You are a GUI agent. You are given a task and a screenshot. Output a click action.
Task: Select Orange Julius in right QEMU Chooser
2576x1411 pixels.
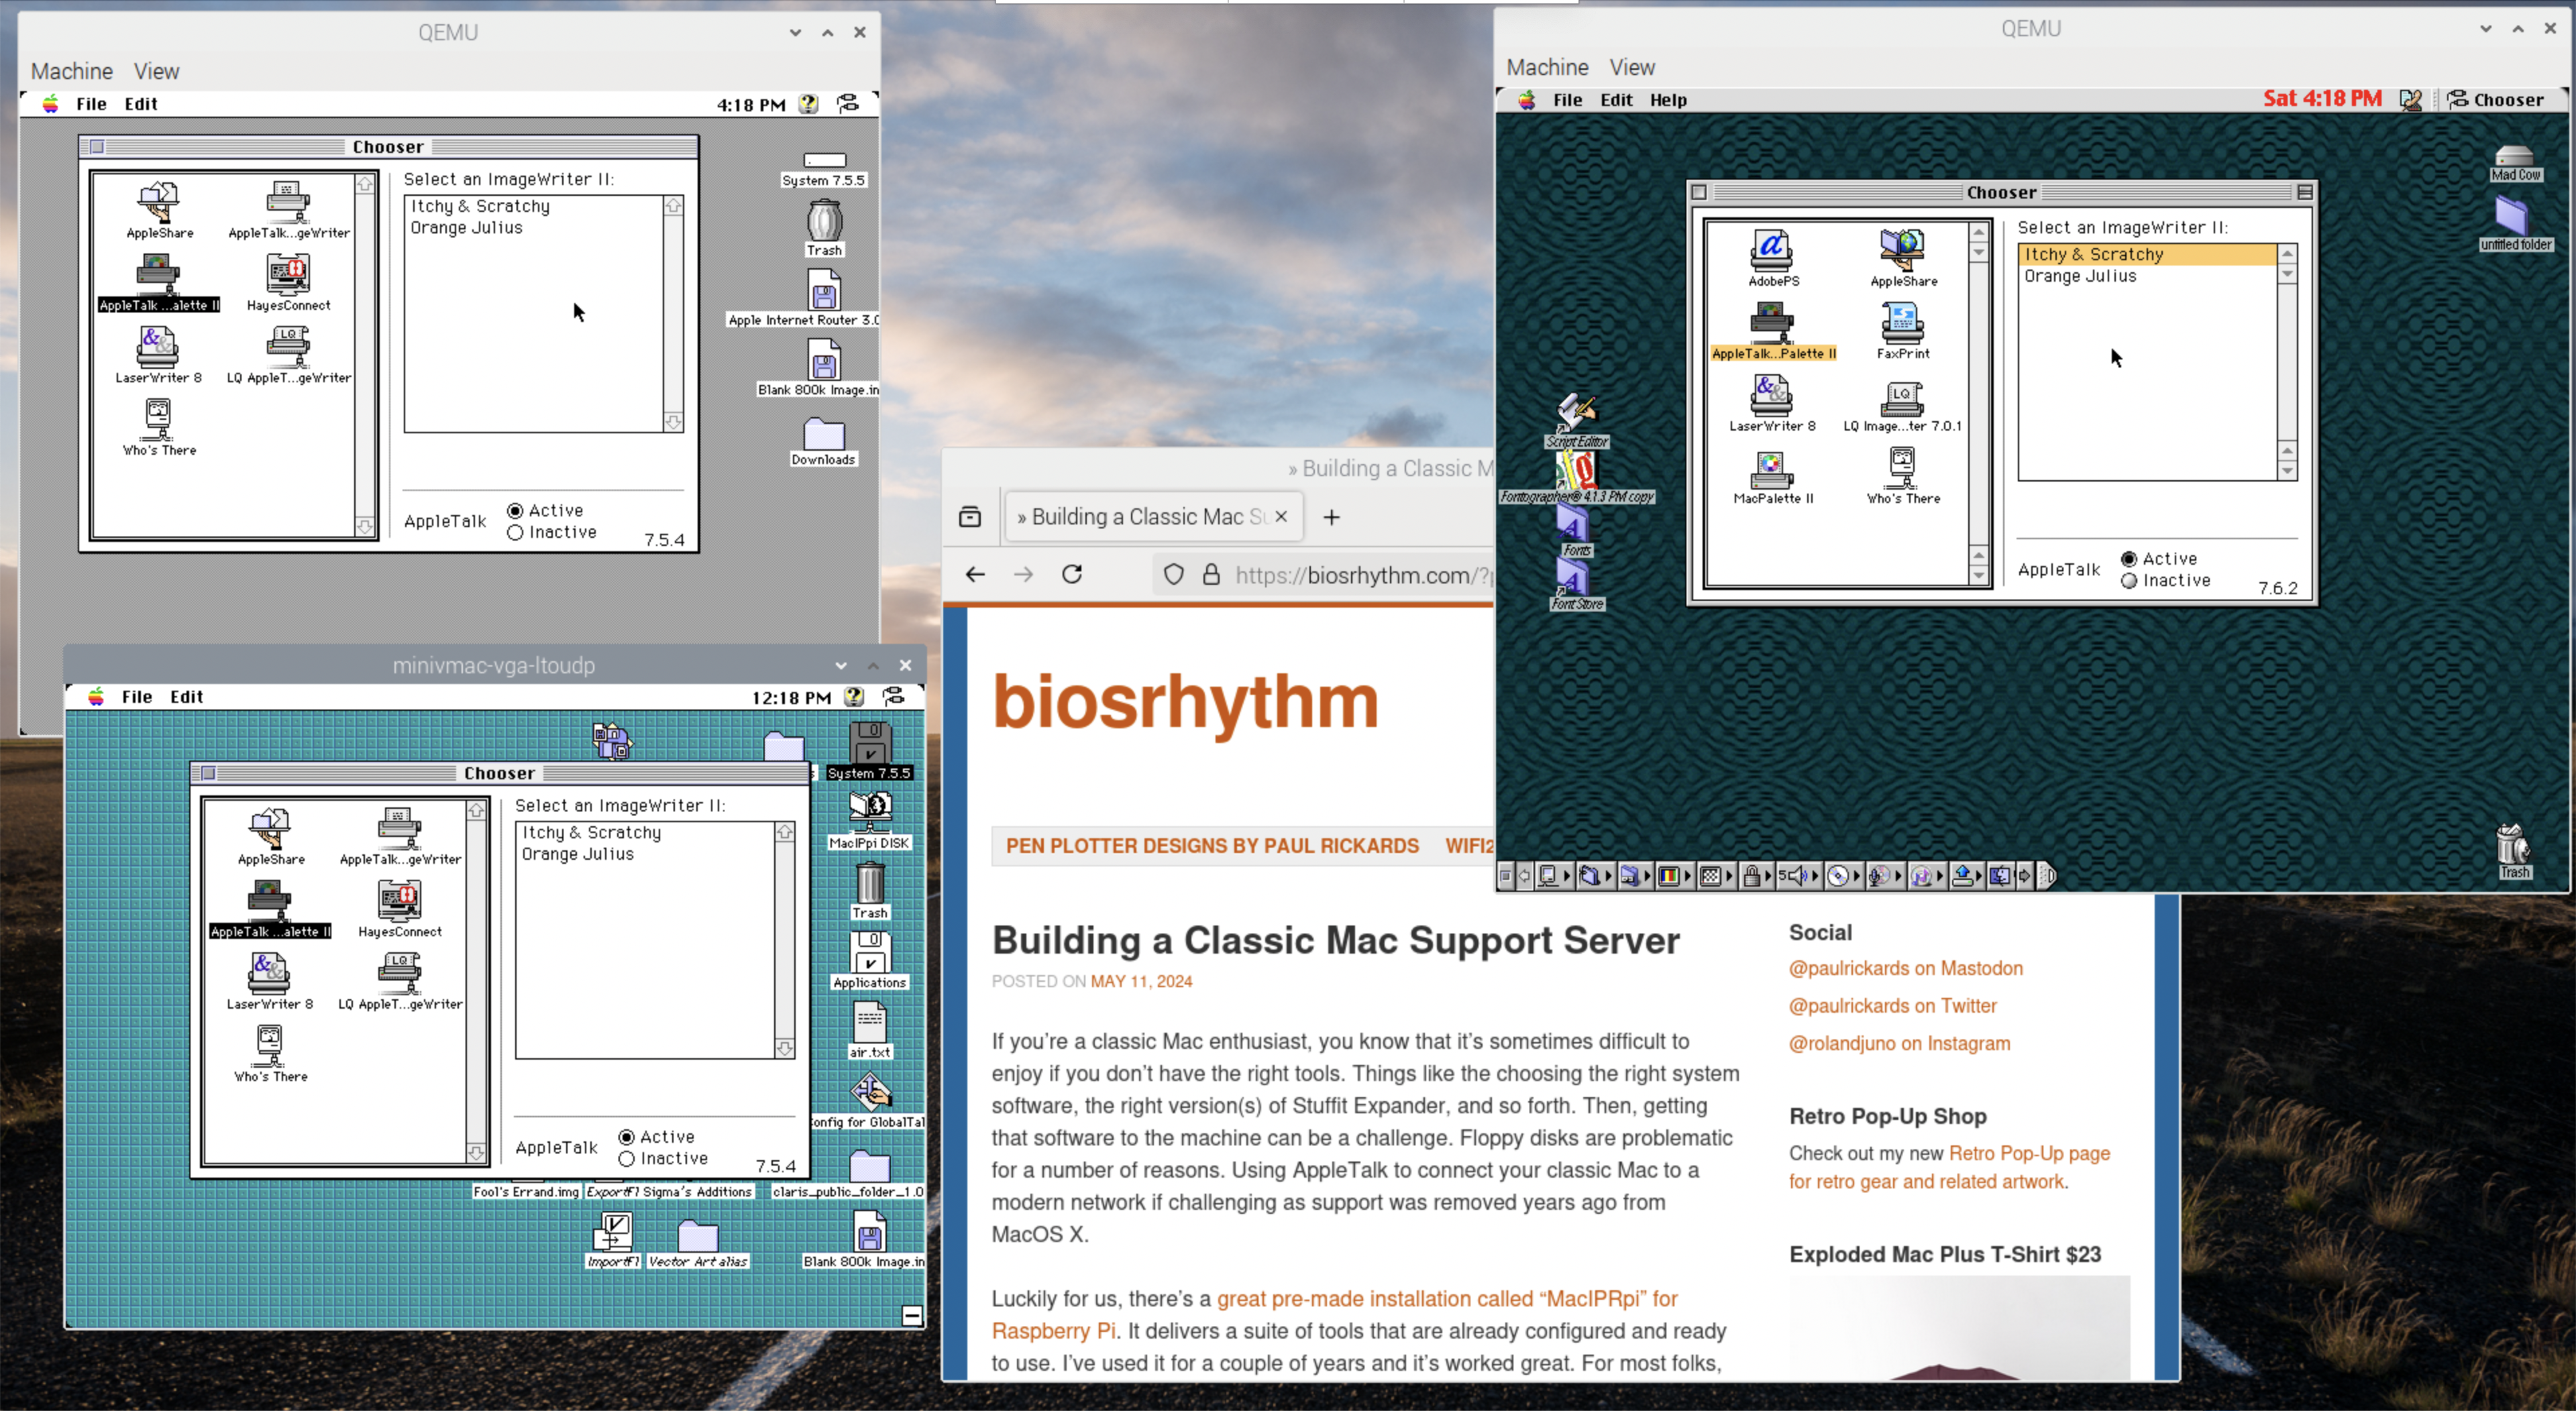tap(2146, 276)
